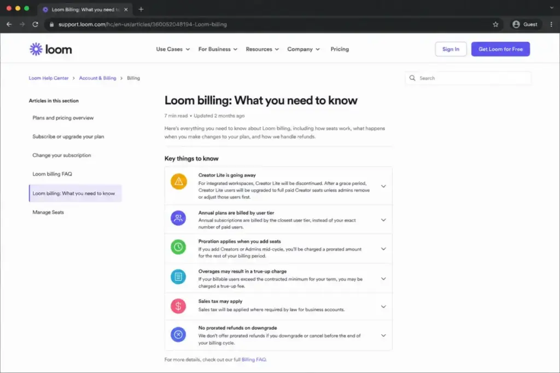The image size is (560, 373).
Task: Expand Overages may result in a true-up charge
Action: pyautogui.click(x=383, y=279)
